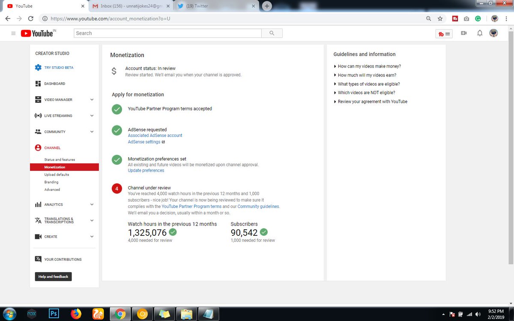Click the zoom magnifier in address bar
514x321 pixels.
[429, 19]
